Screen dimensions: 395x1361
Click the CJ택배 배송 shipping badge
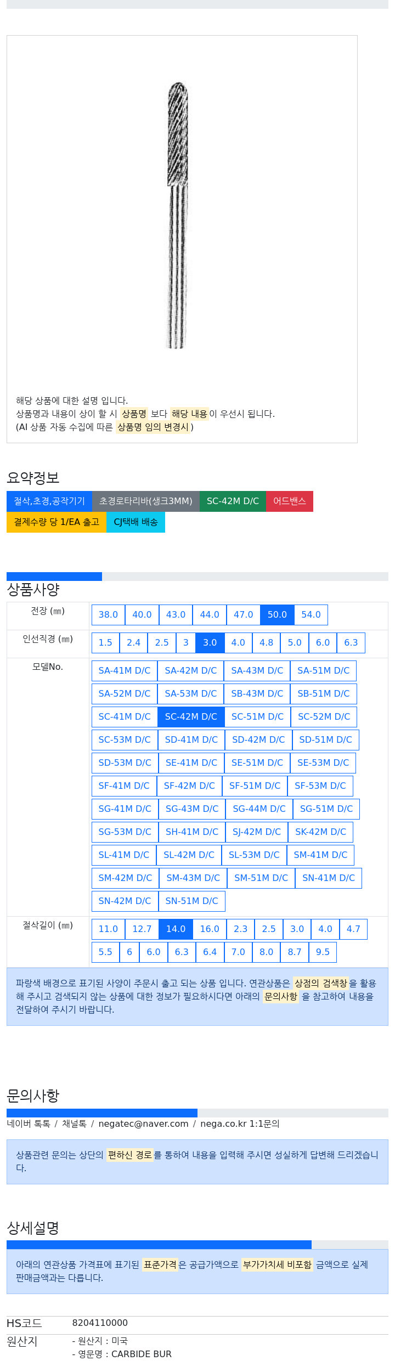tap(136, 522)
